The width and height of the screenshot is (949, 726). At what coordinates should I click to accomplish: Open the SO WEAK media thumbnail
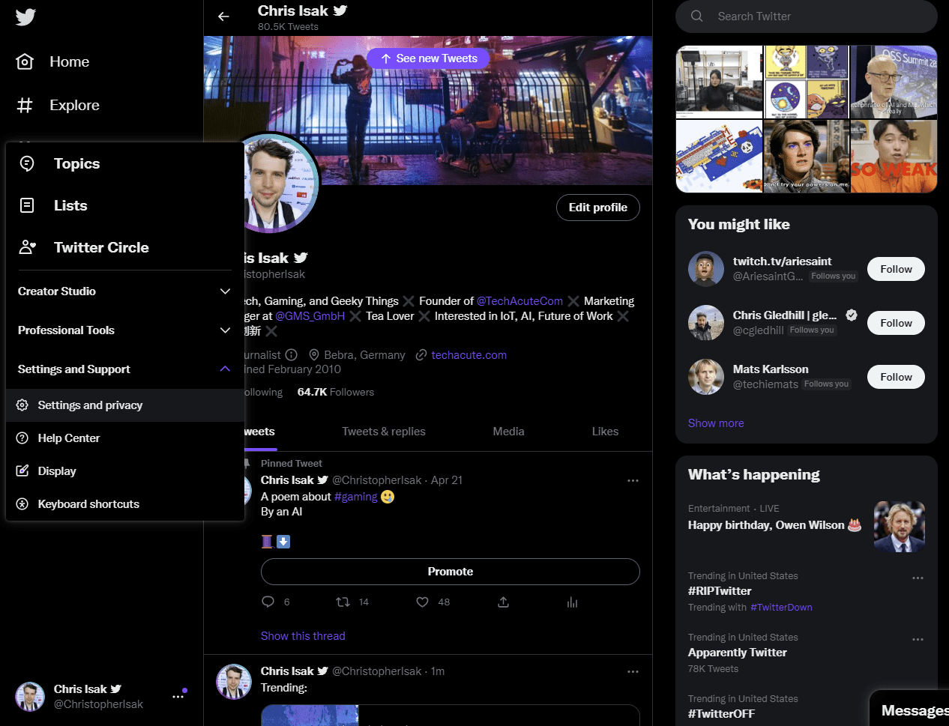[894, 157]
